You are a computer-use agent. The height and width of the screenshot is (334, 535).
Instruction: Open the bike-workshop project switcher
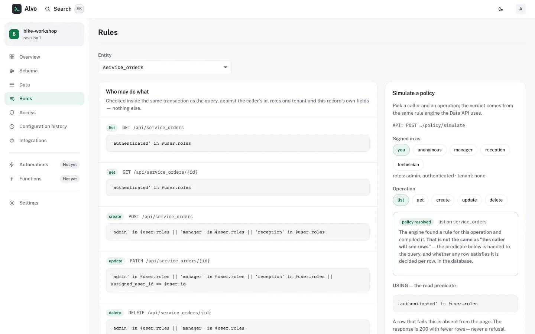pyautogui.click(x=45, y=34)
